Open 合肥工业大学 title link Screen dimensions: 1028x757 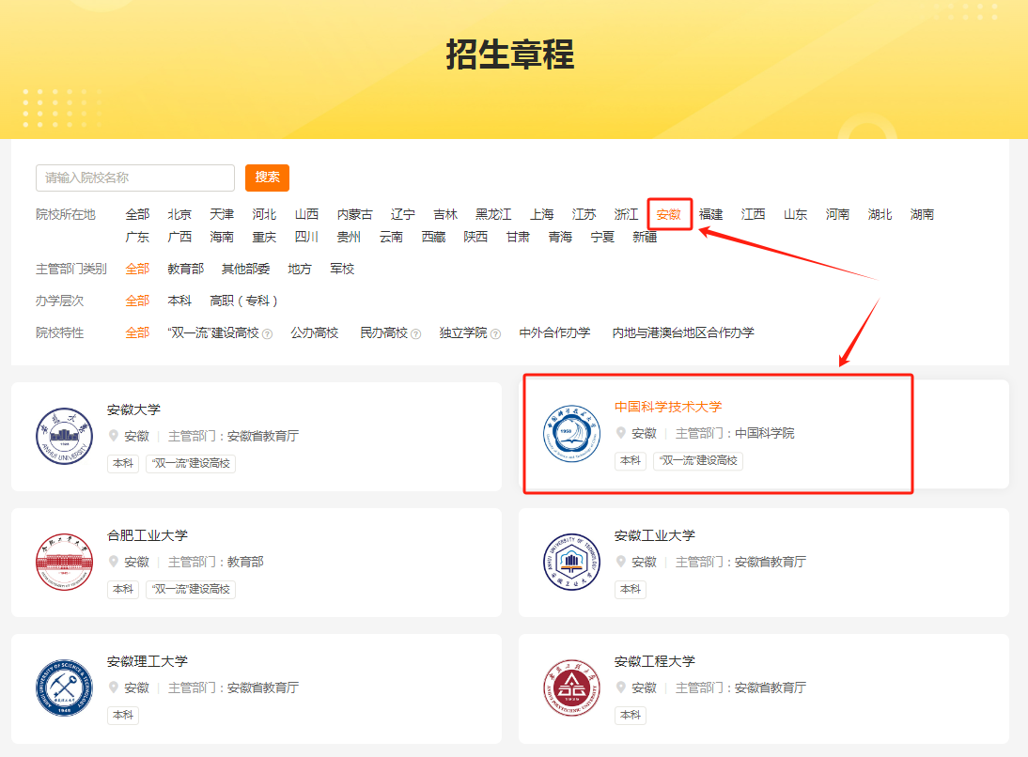click(x=148, y=535)
